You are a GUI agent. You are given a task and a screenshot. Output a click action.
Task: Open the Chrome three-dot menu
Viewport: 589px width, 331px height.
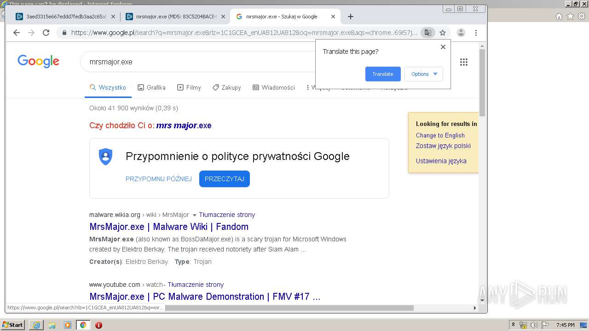(x=476, y=33)
